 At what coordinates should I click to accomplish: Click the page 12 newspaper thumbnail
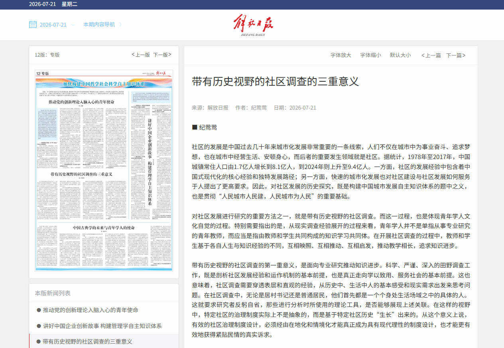coord(104,171)
